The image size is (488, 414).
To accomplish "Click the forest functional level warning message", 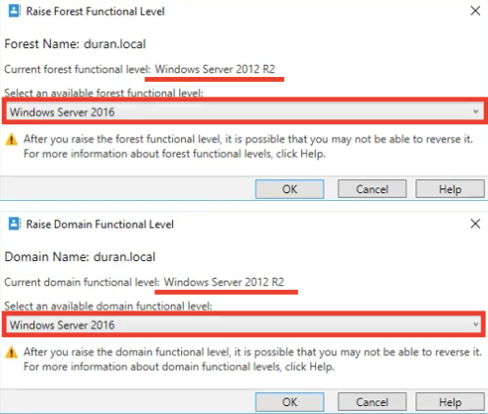I will [x=248, y=146].
